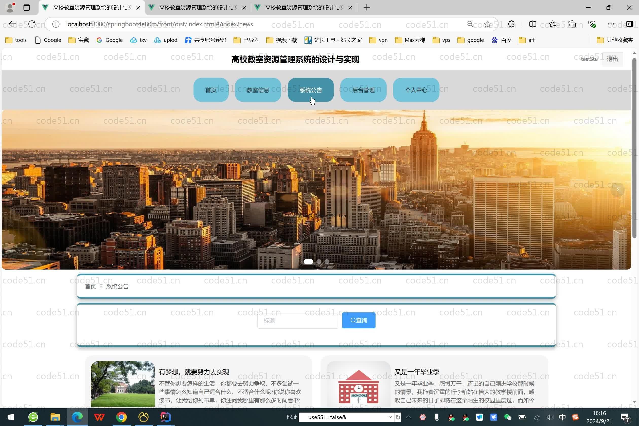Switch to the third browser tab
This screenshot has height=426, width=639.
[304, 8]
